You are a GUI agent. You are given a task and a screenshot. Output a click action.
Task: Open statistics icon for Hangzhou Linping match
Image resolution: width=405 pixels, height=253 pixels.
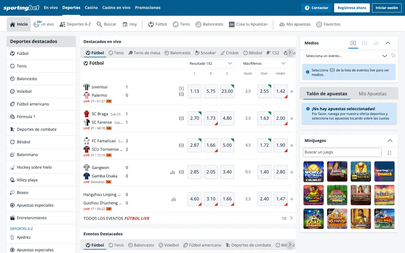(173, 199)
